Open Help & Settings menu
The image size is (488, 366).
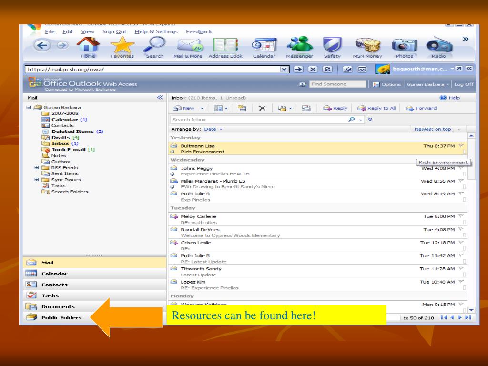coord(156,32)
